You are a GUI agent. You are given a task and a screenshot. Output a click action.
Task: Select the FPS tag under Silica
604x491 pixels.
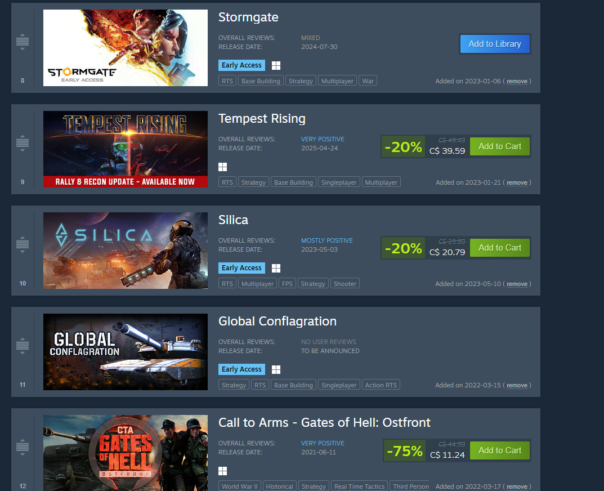(287, 284)
